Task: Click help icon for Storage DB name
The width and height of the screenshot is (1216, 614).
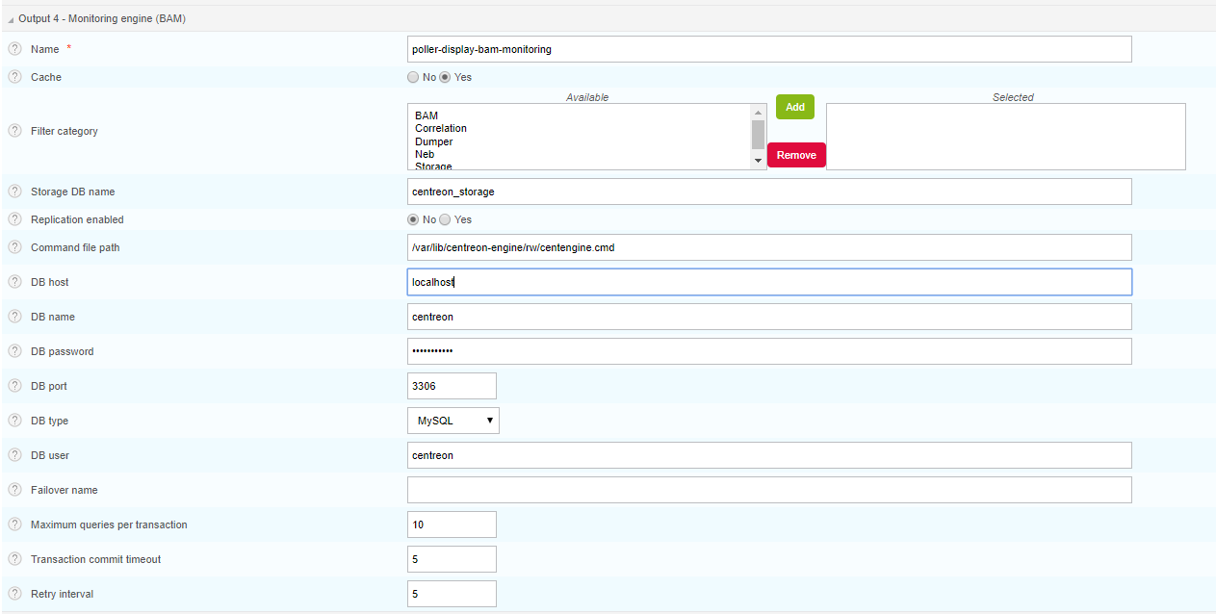Action: [x=14, y=192]
